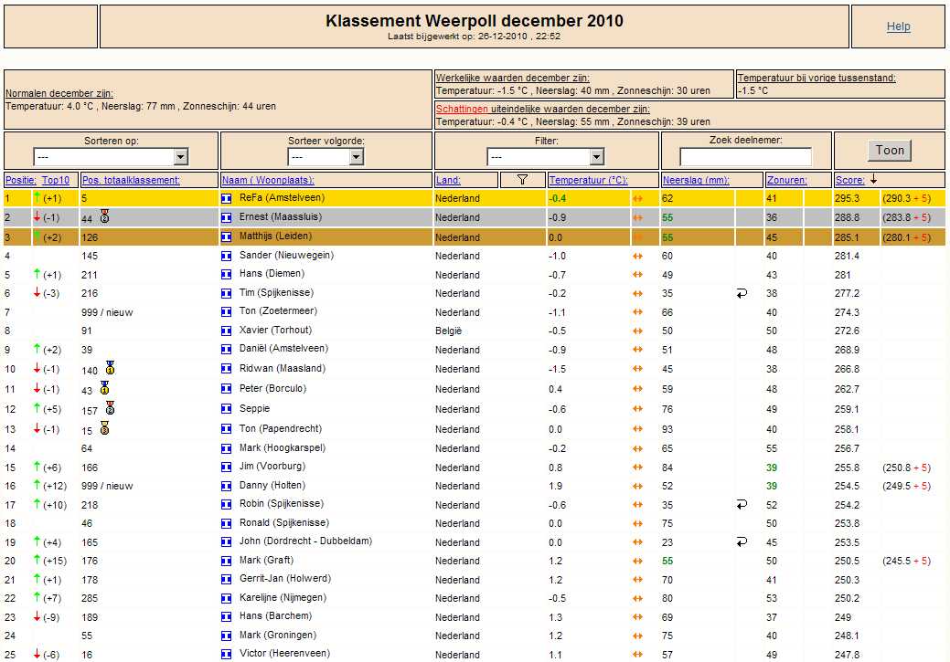Click the medal icon in Ernest's row
This screenshot has width=950, height=662.
click(104, 216)
